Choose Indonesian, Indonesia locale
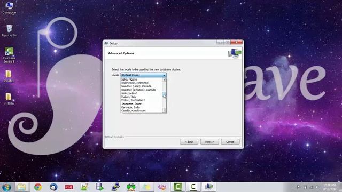The height and width of the screenshot is (192, 342). pyautogui.click(x=142, y=83)
